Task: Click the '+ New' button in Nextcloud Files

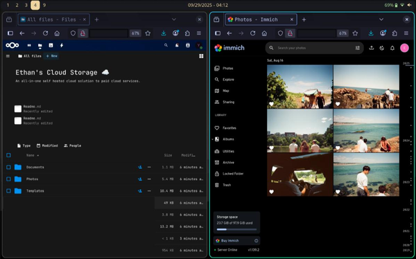Action: coord(51,56)
